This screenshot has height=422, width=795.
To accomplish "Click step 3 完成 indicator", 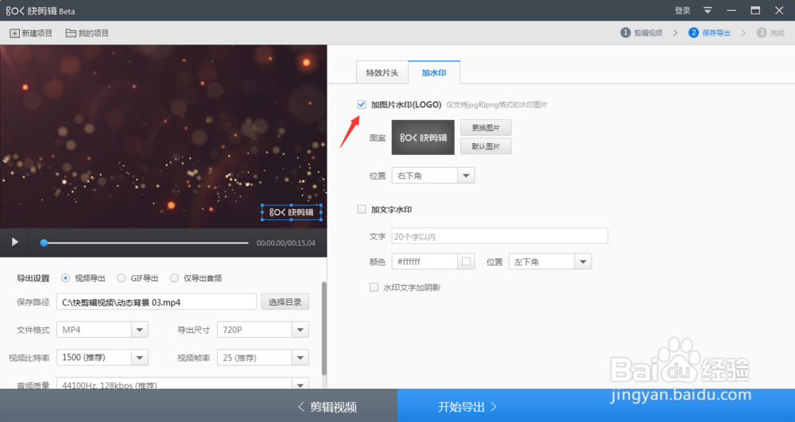I will [x=770, y=33].
